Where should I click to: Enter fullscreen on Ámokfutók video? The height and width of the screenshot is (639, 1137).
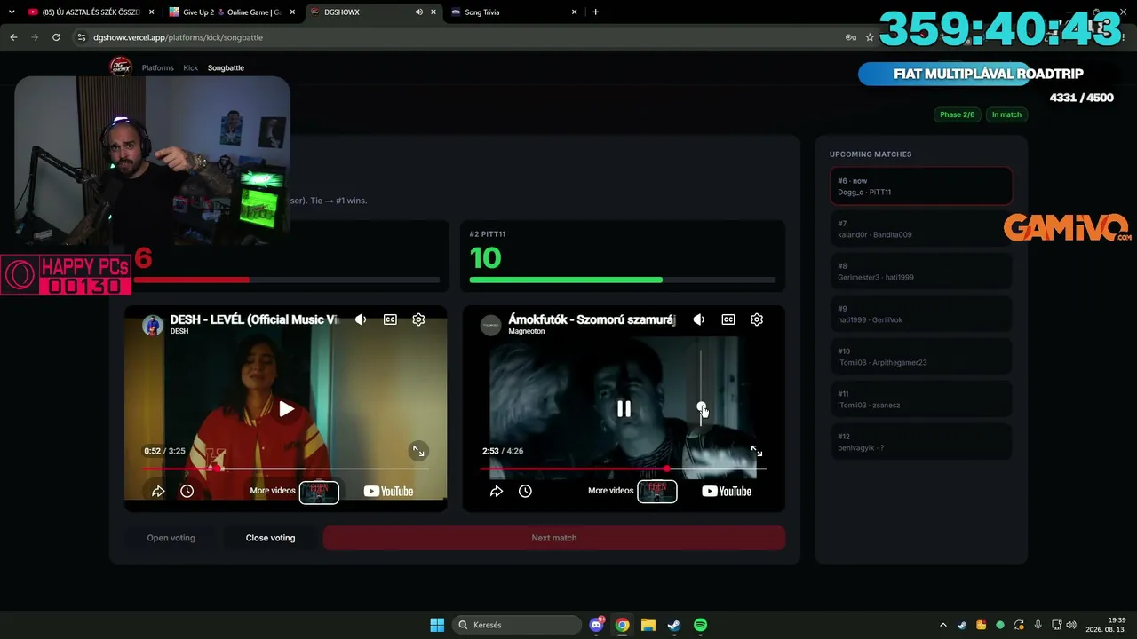[757, 451]
